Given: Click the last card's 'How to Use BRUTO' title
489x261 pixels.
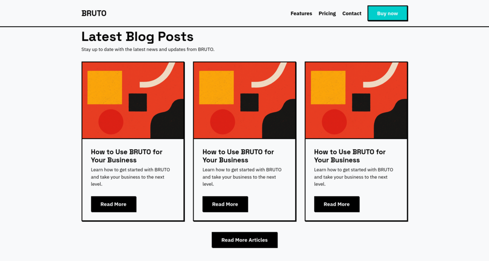Looking at the screenshot, I should [x=350, y=156].
